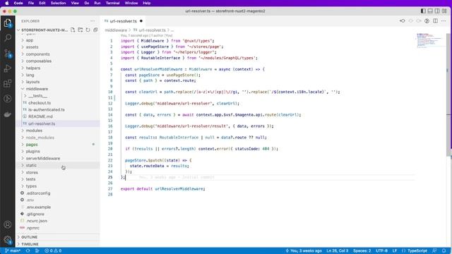The height and width of the screenshot is (254, 452).
Task: Click LF end of line setting
Action: (x=395, y=250)
